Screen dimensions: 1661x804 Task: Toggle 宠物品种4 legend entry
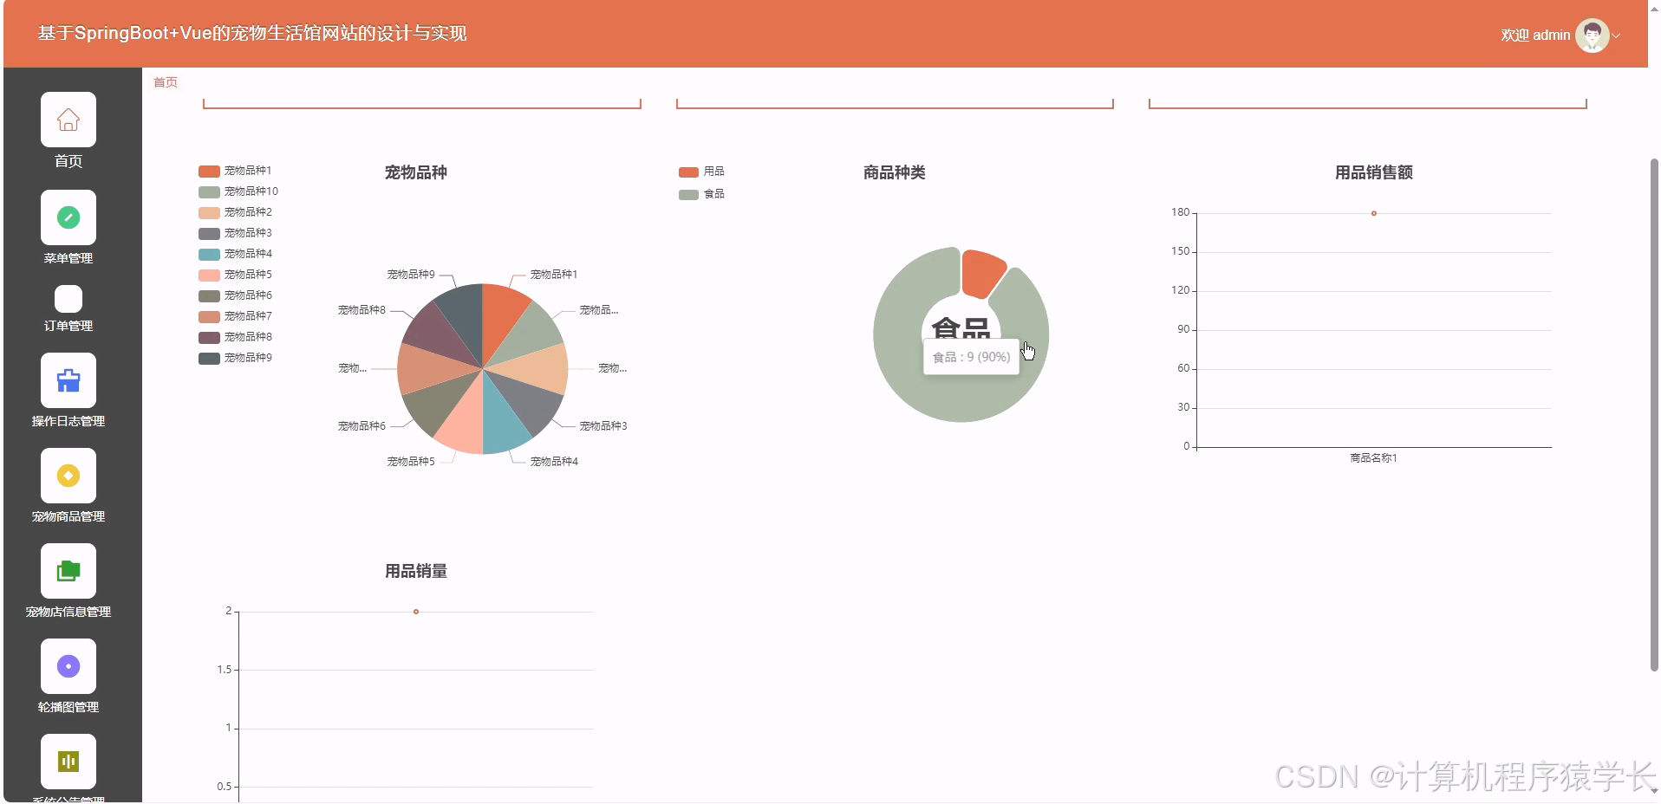(x=235, y=254)
